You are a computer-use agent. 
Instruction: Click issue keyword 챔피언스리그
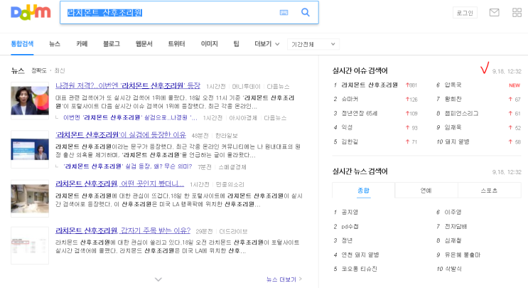(x=461, y=113)
